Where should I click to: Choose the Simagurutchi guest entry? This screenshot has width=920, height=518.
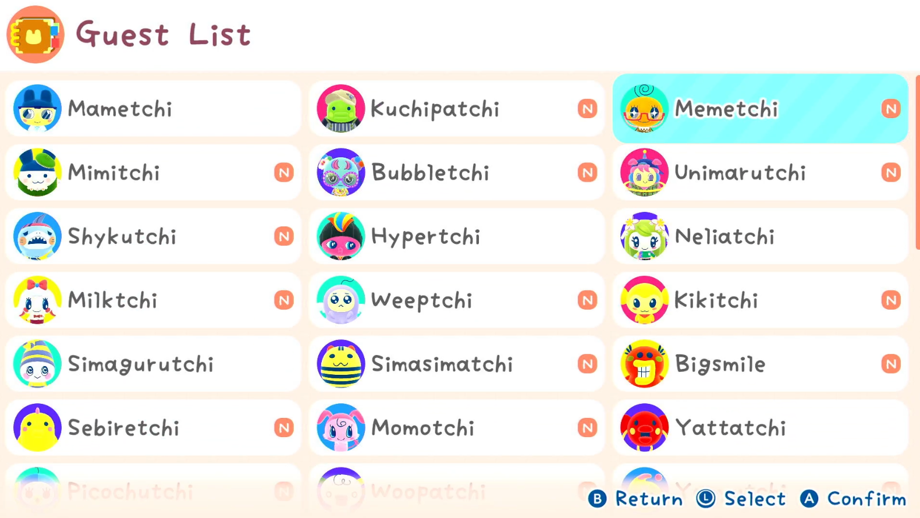[x=153, y=364]
